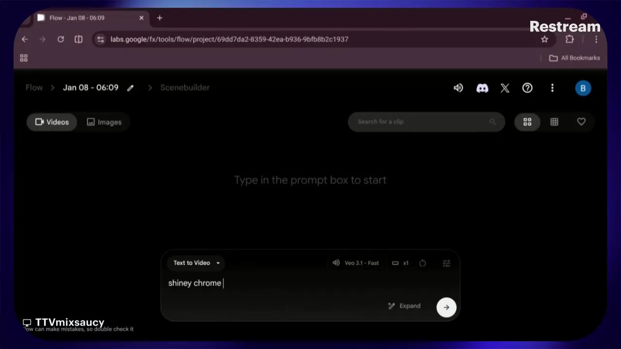Toggle sound with the speaker icon in header
This screenshot has width=621, height=349.
point(458,88)
